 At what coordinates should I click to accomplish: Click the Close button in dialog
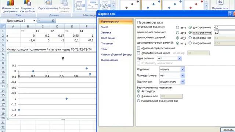[228, 130]
